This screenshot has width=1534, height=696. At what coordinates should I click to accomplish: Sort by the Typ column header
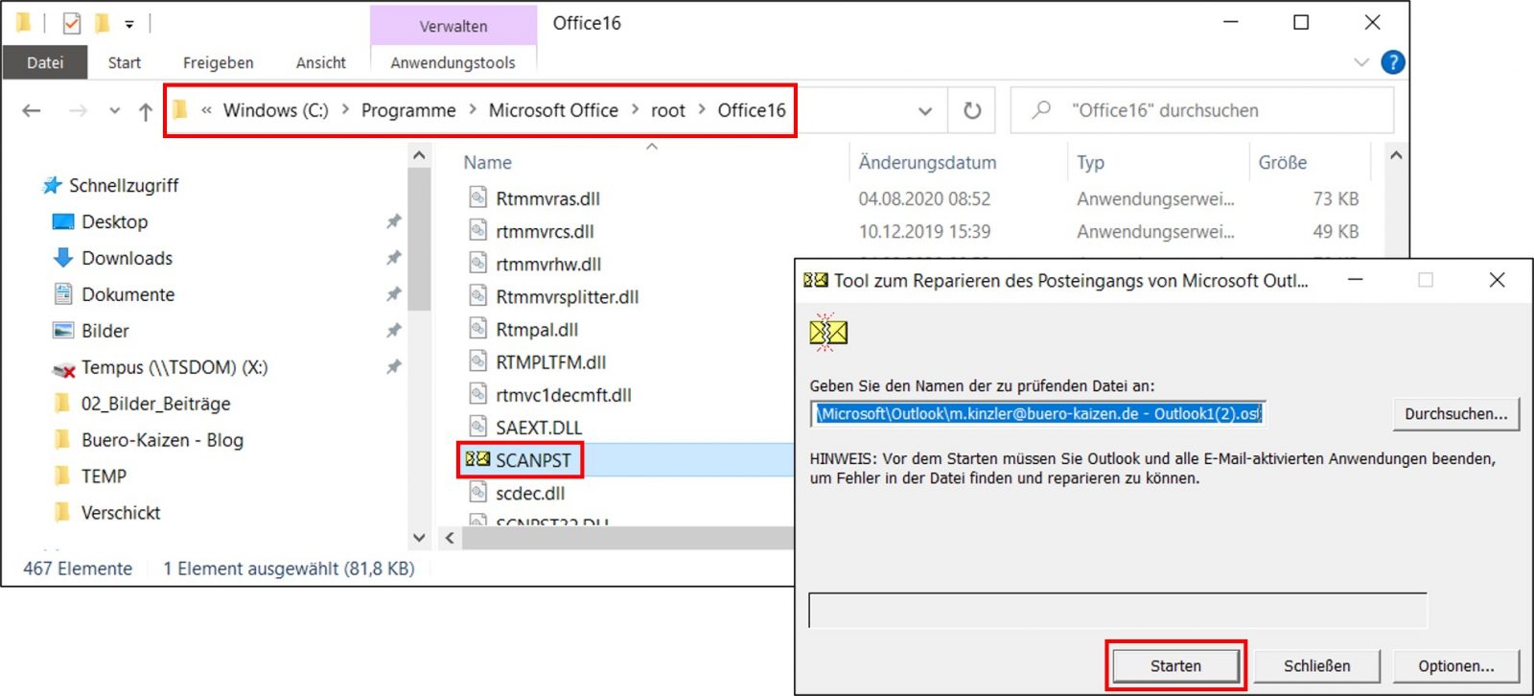pyautogui.click(x=1090, y=163)
